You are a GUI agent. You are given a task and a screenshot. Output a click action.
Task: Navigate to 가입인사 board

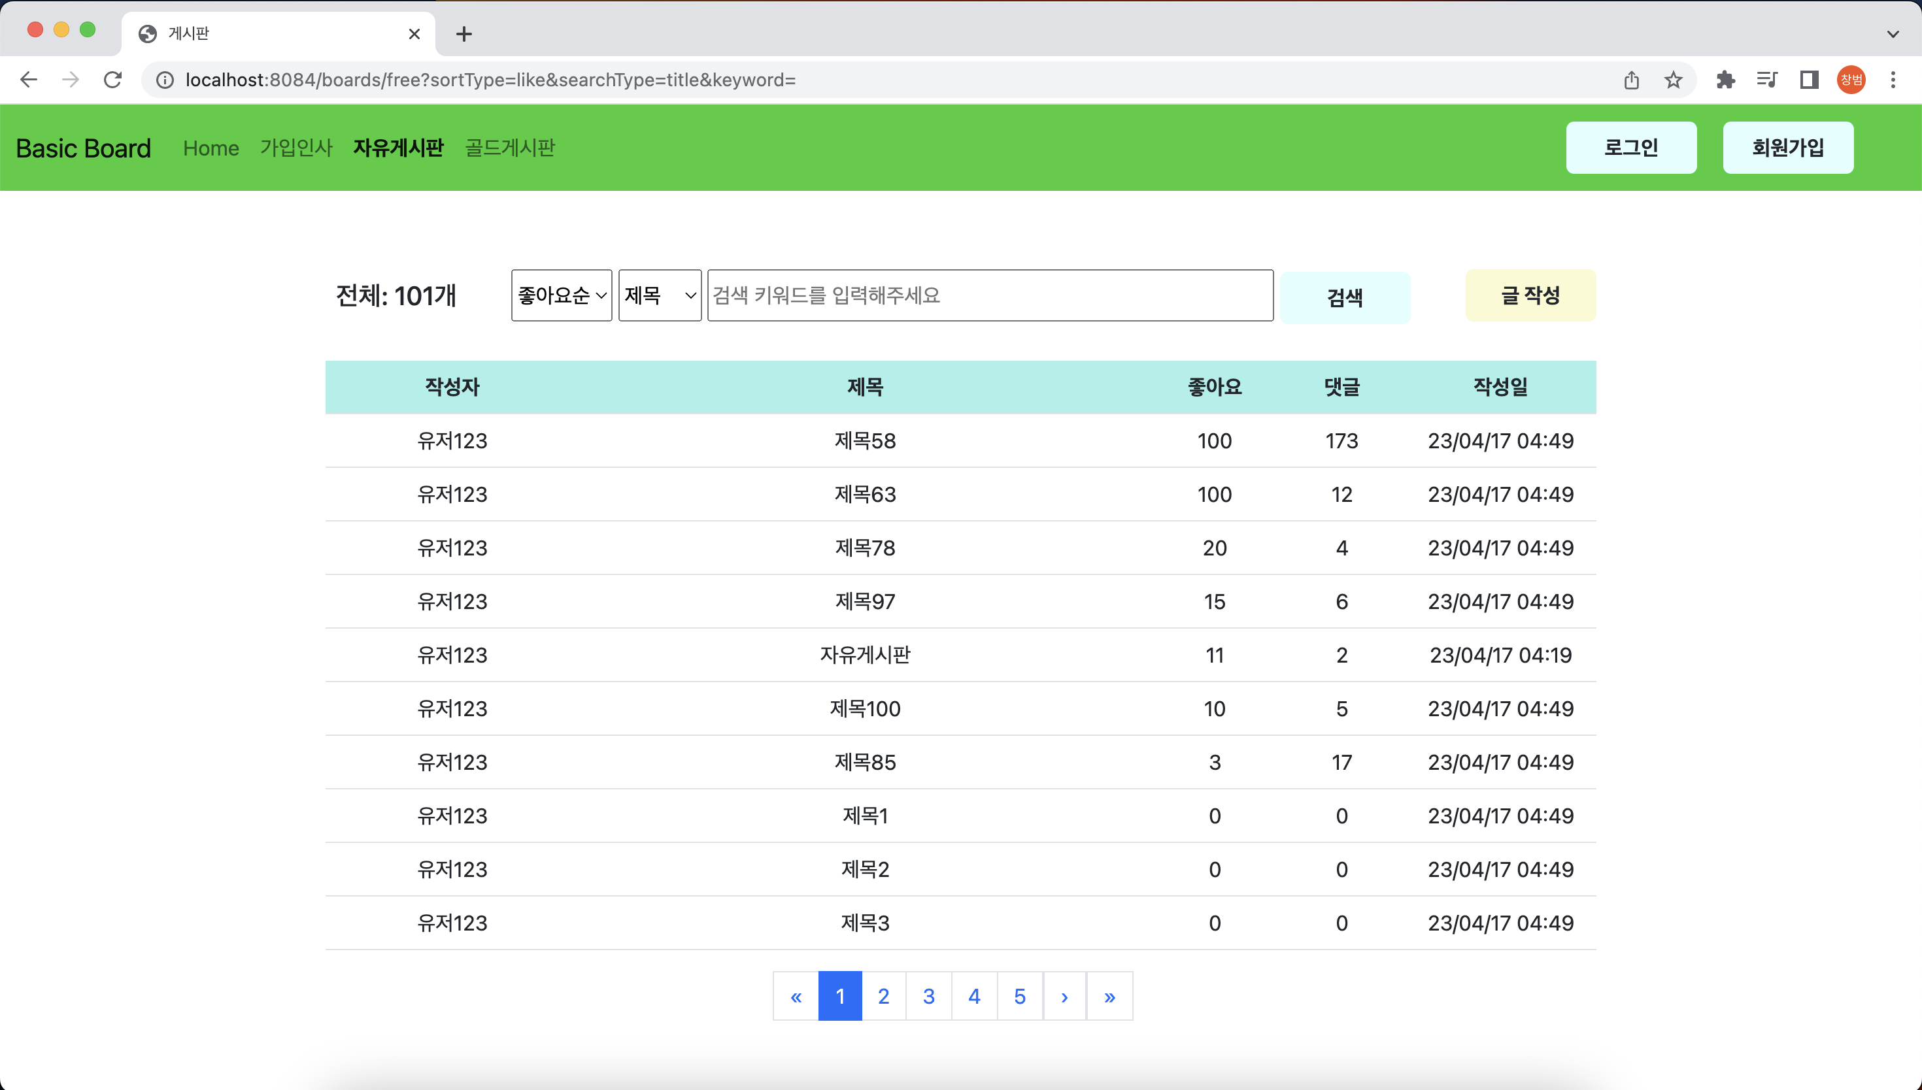[295, 148]
